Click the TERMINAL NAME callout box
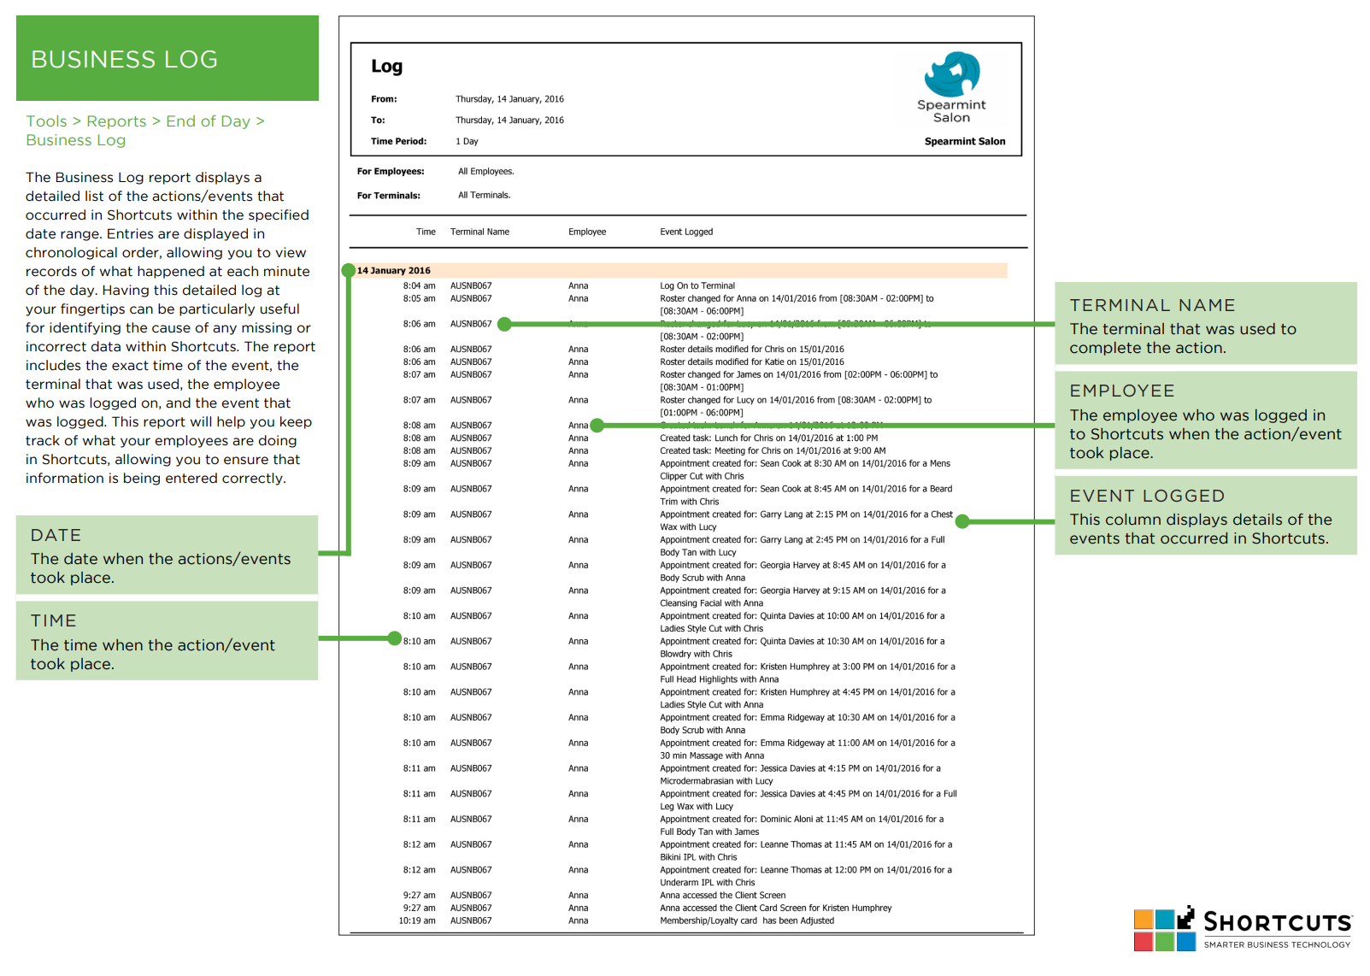This screenshot has height=976, width=1370. point(1206,324)
